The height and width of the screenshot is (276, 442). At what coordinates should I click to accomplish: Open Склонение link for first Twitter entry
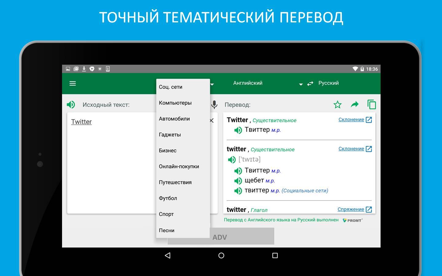click(351, 120)
